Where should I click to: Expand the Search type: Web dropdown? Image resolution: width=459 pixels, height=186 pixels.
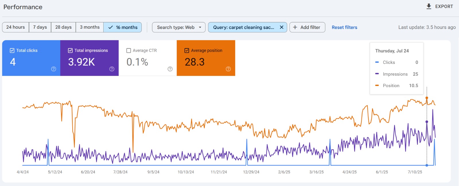pos(178,27)
